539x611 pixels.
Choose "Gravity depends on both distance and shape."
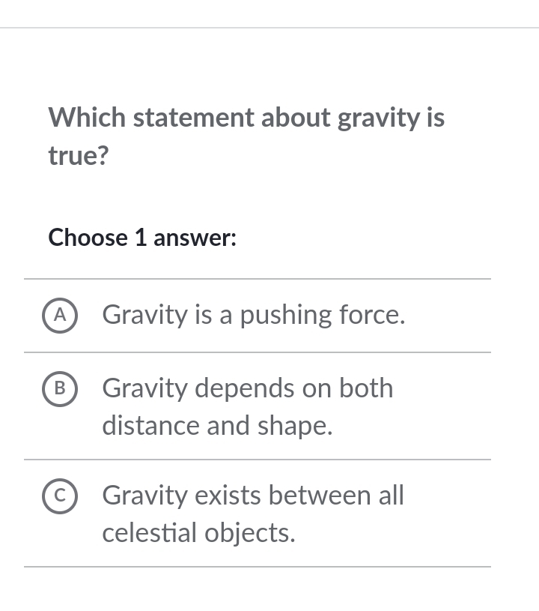point(247,406)
